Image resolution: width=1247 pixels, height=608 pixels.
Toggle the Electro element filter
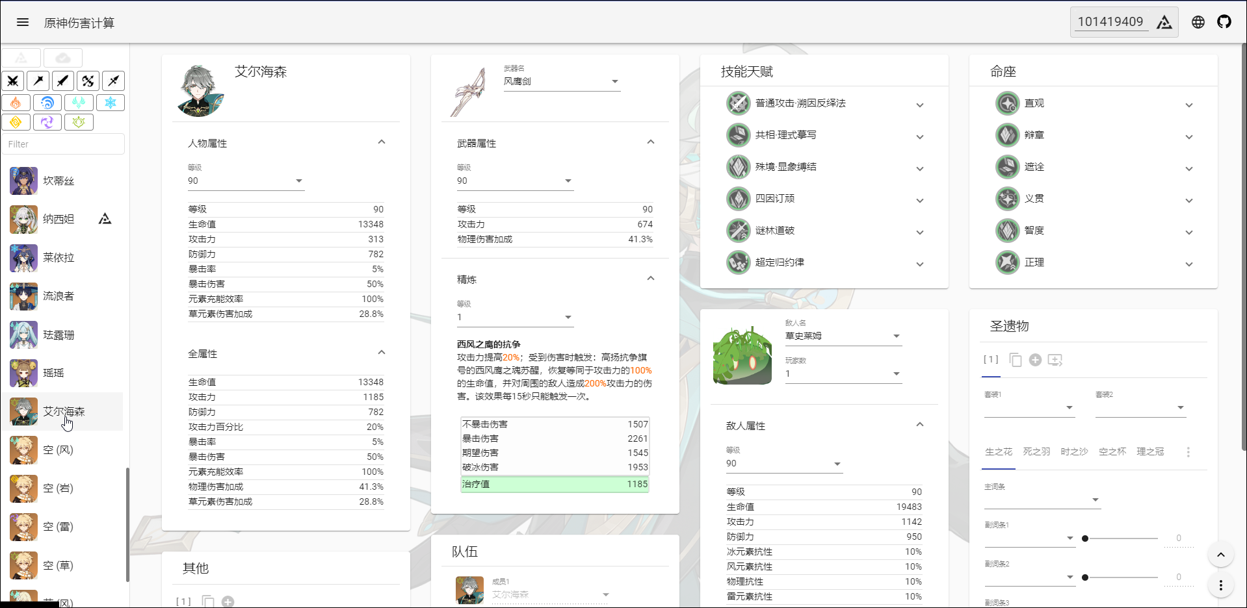point(47,122)
